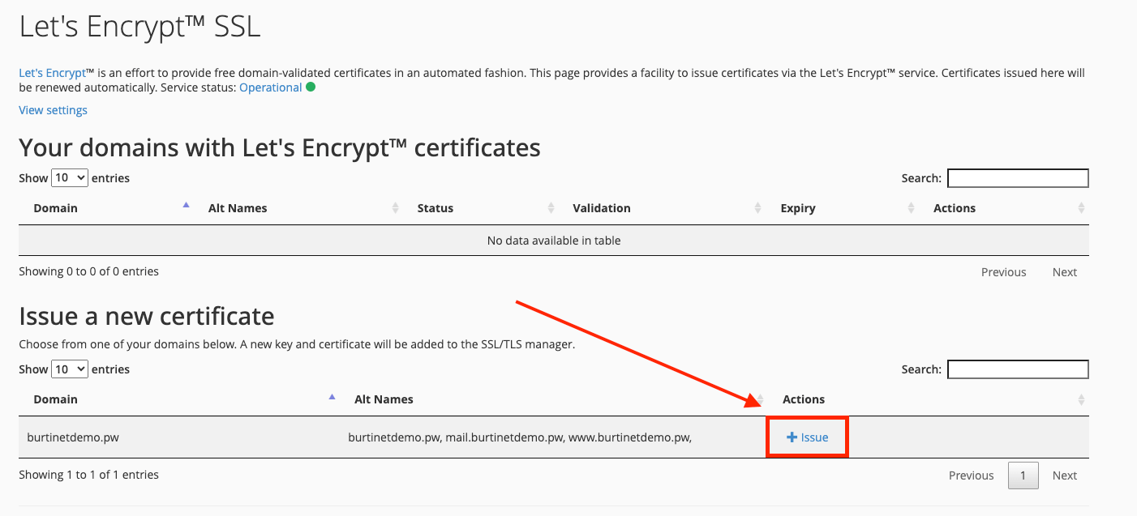1137x516 pixels.
Task: Open View settings link
Action: [x=53, y=110]
